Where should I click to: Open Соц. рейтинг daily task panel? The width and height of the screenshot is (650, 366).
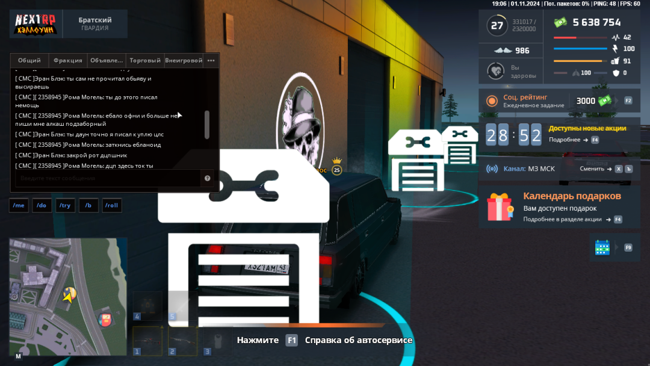click(x=559, y=101)
